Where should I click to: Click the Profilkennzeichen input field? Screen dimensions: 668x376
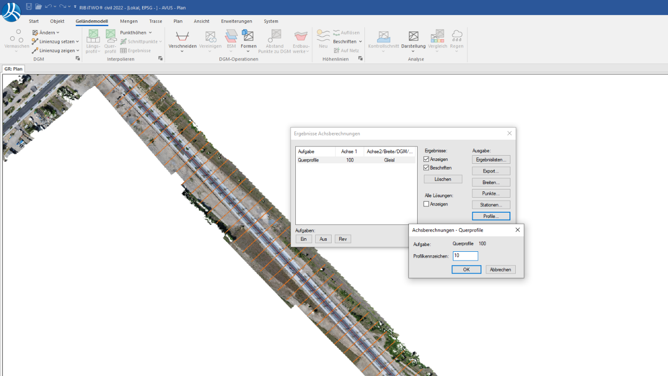465,256
